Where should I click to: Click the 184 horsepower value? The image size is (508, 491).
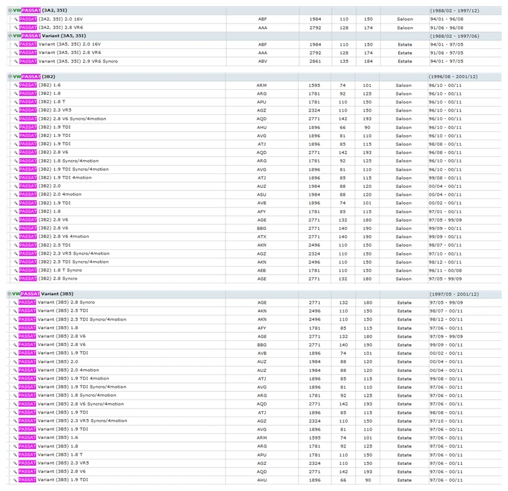(369, 61)
